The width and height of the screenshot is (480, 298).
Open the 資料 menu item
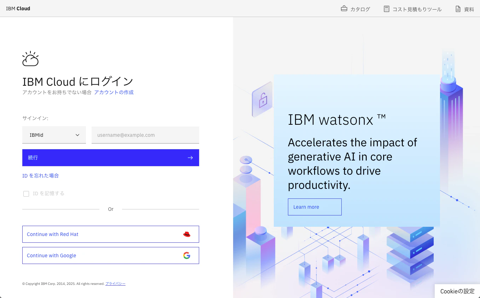465,9
